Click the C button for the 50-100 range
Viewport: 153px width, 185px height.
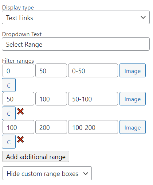(x=9, y=113)
